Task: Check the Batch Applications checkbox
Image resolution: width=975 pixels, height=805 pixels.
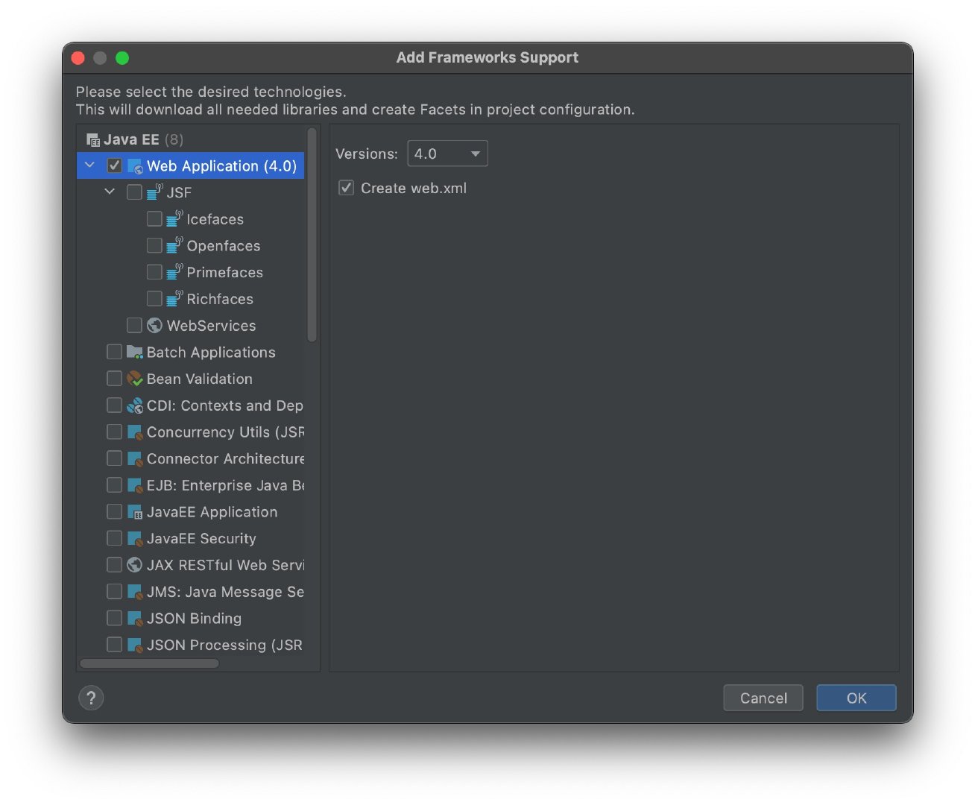Action: coord(114,352)
